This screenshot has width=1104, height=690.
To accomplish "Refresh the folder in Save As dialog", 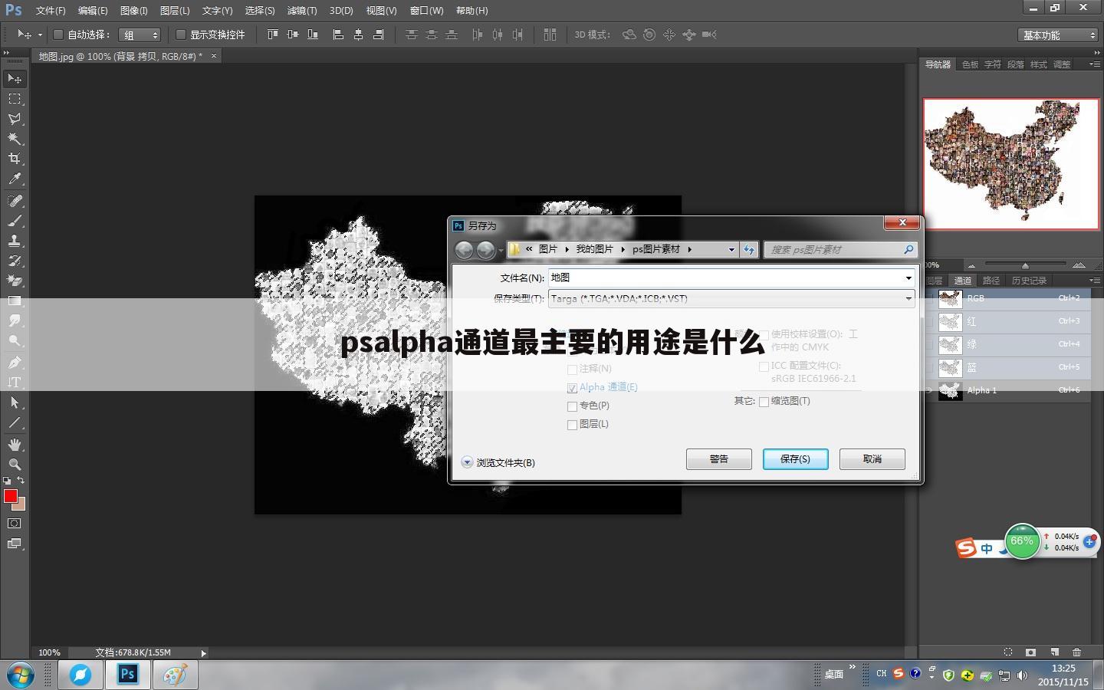I will point(749,249).
